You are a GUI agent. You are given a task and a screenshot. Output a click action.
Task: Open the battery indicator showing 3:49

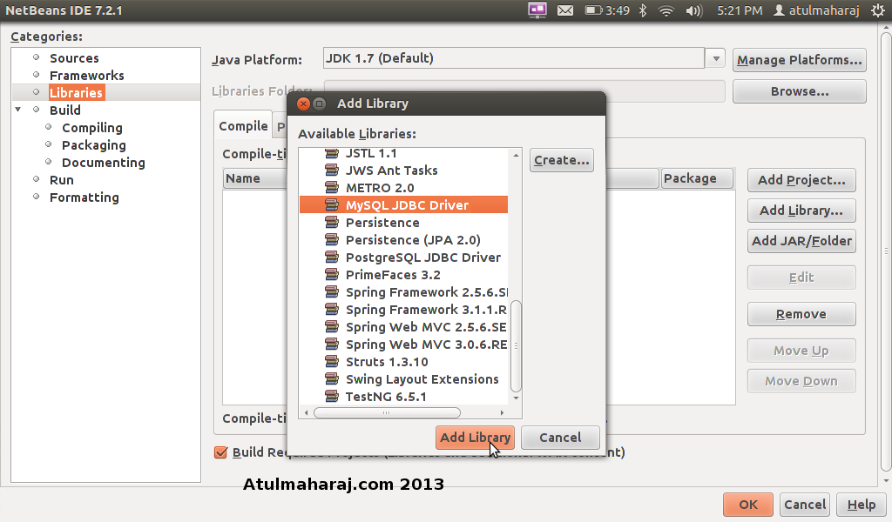(x=607, y=10)
